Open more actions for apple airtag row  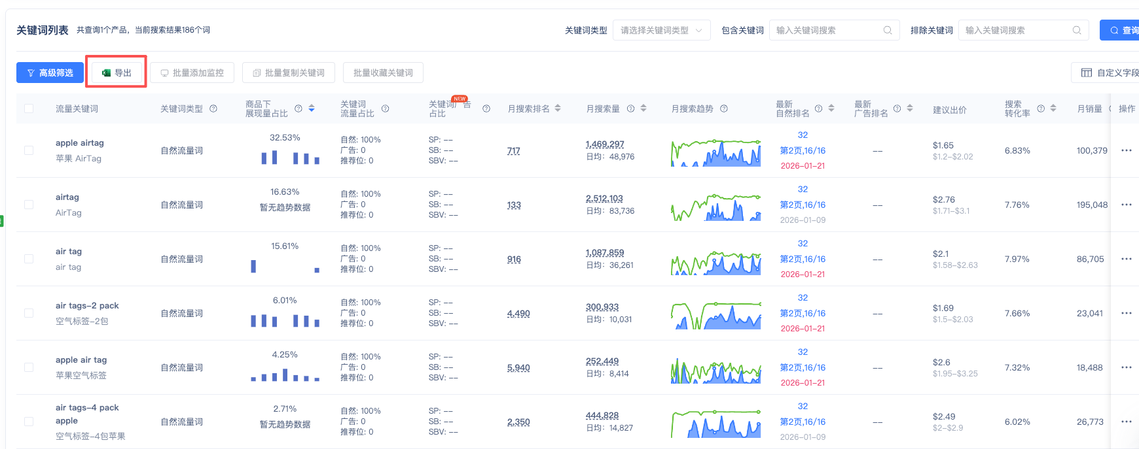[x=1126, y=150]
